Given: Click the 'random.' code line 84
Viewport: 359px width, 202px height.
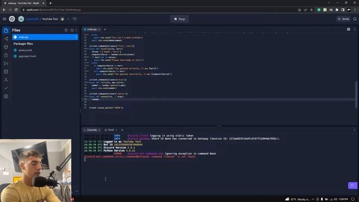Looking at the screenshot, I should [x=95, y=99].
